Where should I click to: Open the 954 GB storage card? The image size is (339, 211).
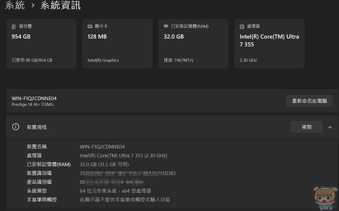[41, 44]
